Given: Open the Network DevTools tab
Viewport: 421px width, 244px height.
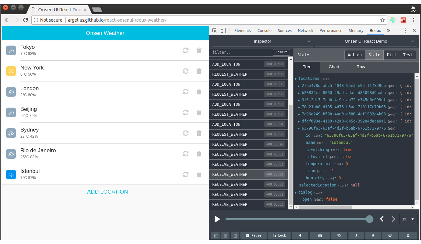Looking at the screenshot, I should [305, 30].
